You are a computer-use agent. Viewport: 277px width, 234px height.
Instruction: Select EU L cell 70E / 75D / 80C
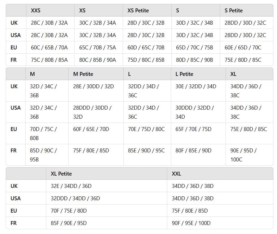(x=147, y=133)
